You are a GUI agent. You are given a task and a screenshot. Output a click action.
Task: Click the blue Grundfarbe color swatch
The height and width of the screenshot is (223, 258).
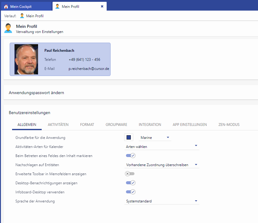click(x=129, y=137)
